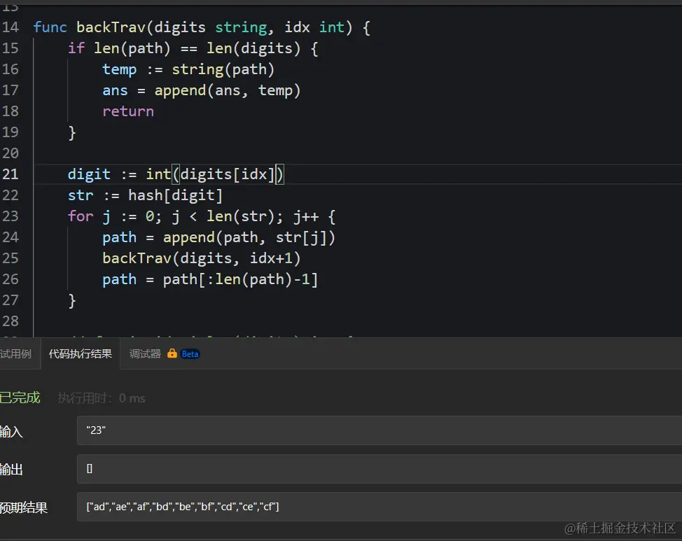This screenshot has width=682, height=541.
Task: Click the Beta badge
Action: point(190,354)
